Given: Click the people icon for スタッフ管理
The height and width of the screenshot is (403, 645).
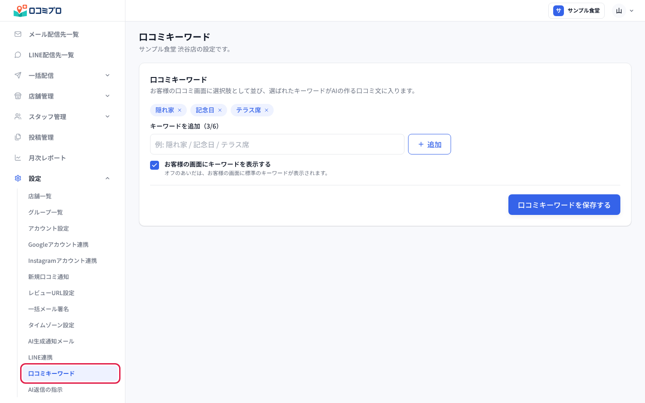Looking at the screenshot, I should pos(18,116).
